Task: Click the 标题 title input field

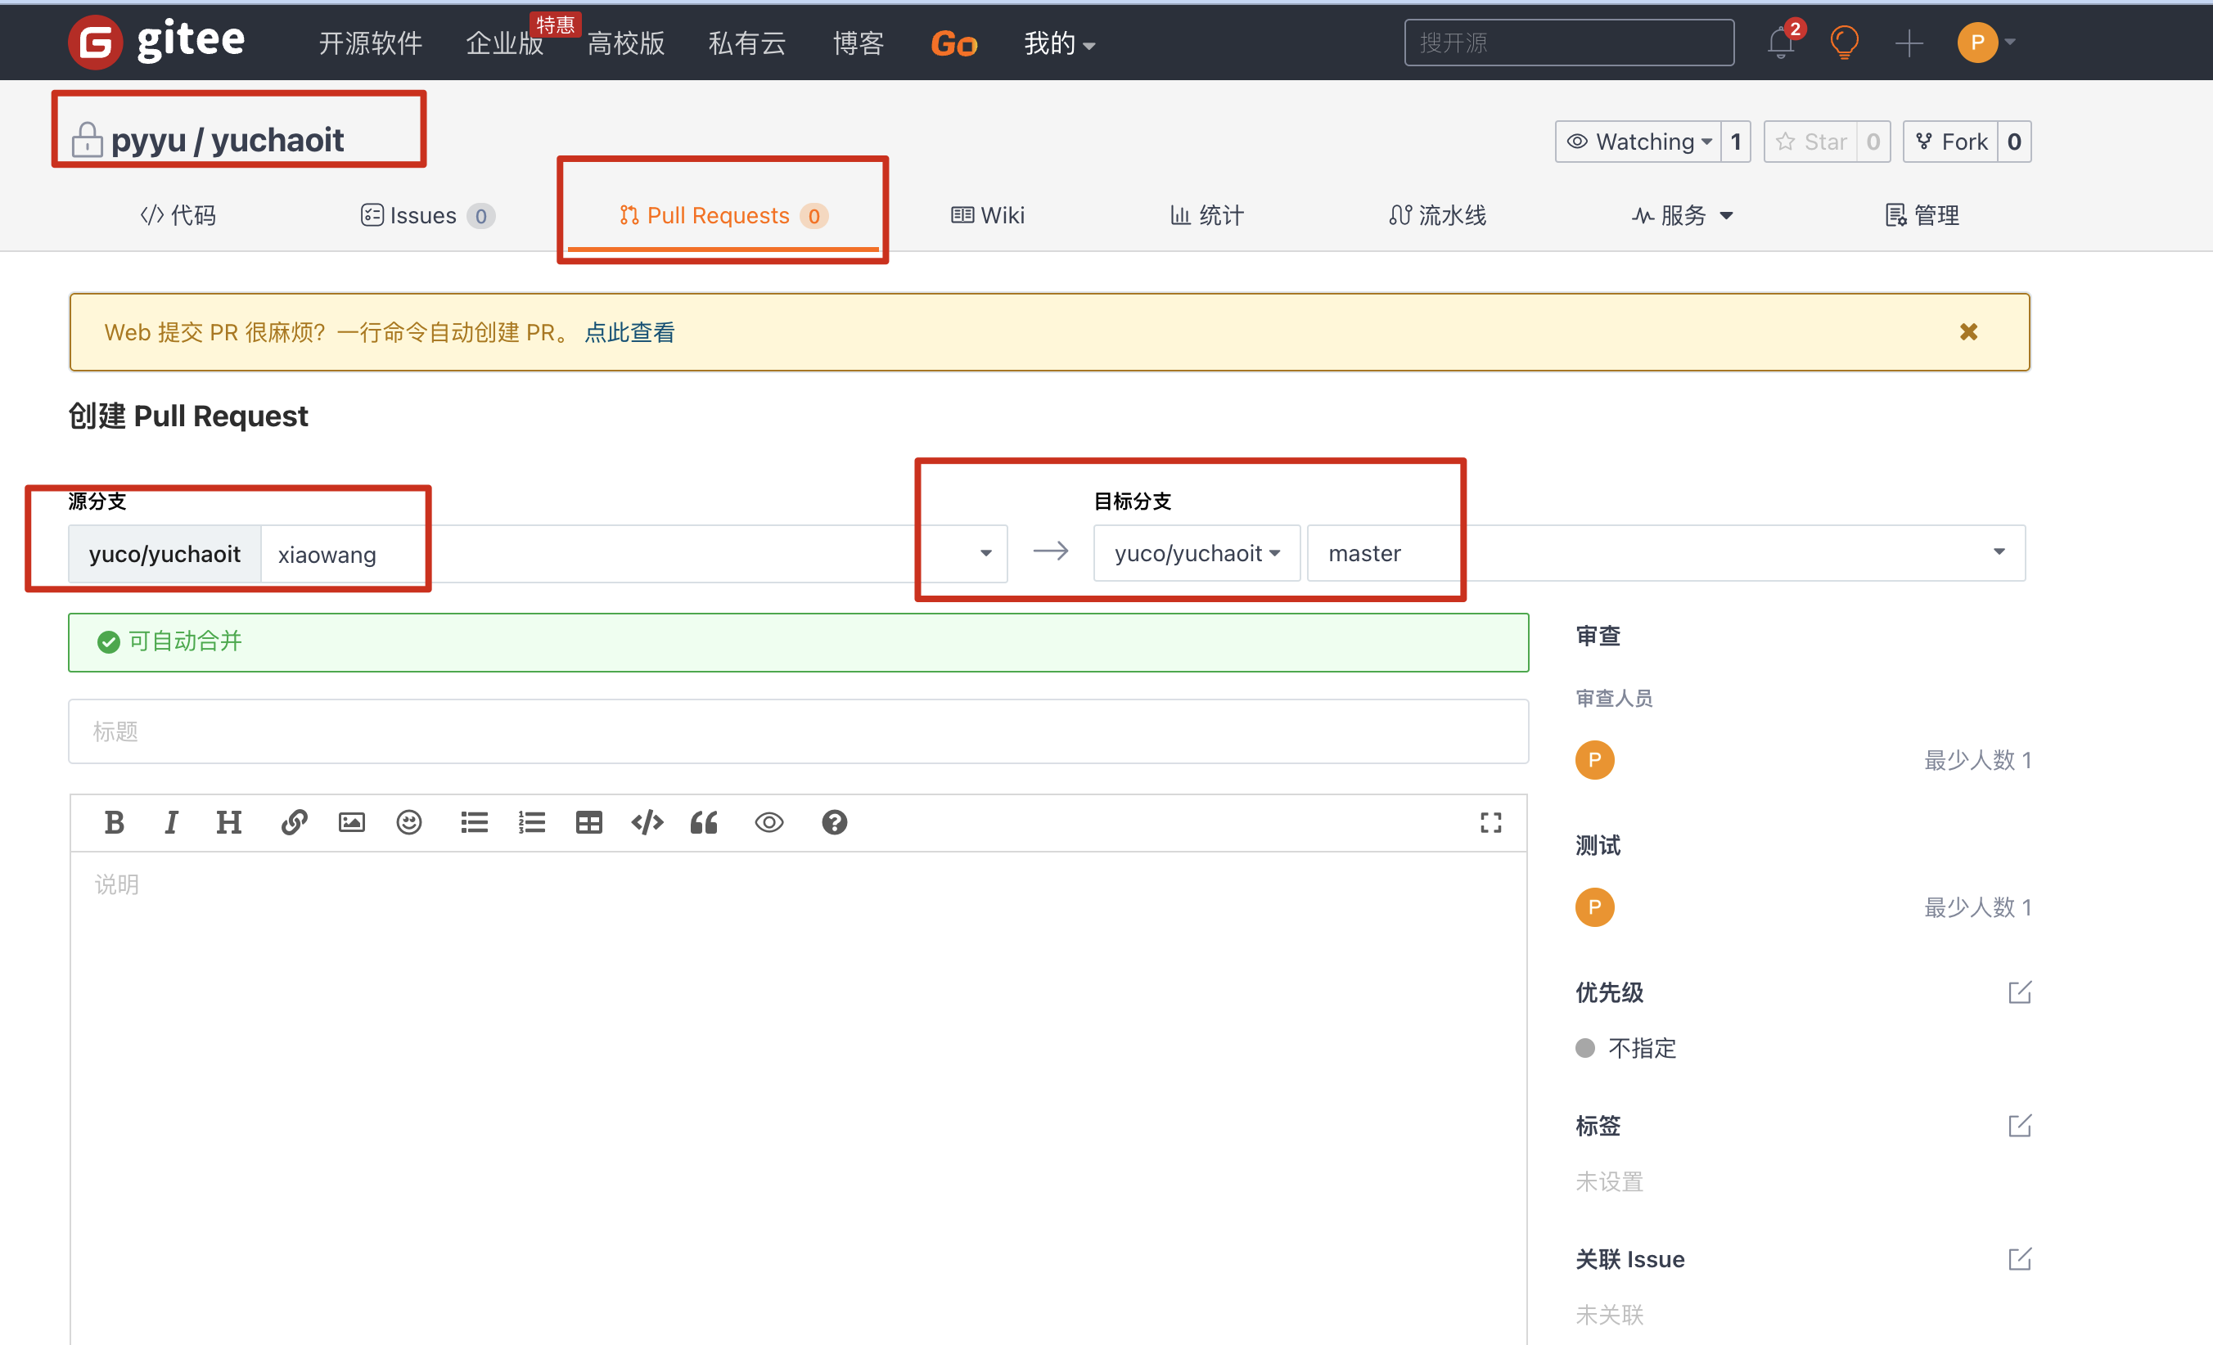Action: click(797, 731)
